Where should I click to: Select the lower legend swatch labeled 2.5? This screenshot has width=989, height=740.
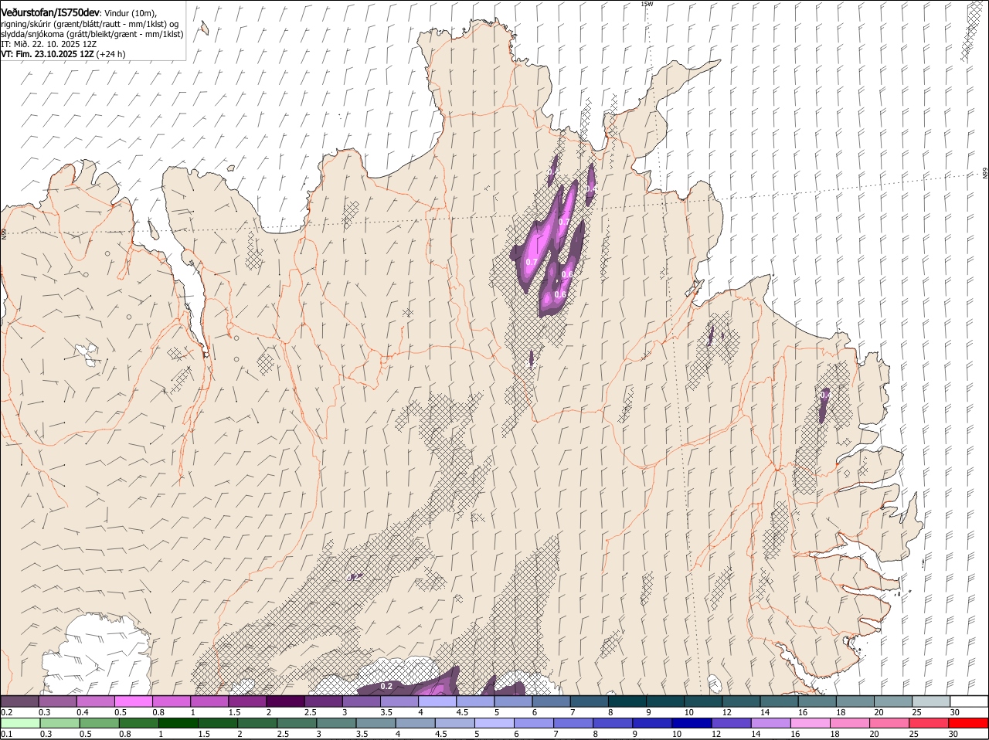tap(297, 723)
